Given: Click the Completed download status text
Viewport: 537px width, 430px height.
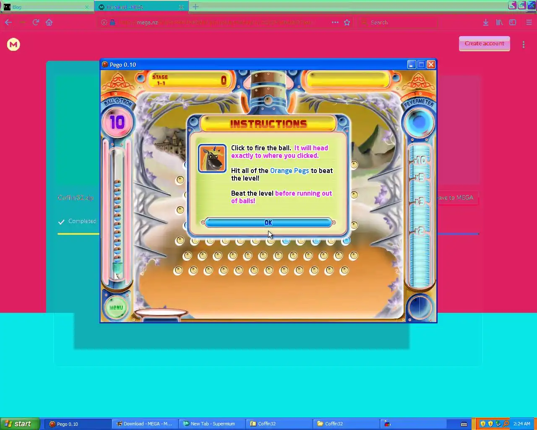Looking at the screenshot, I should click(x=82, y=221).
